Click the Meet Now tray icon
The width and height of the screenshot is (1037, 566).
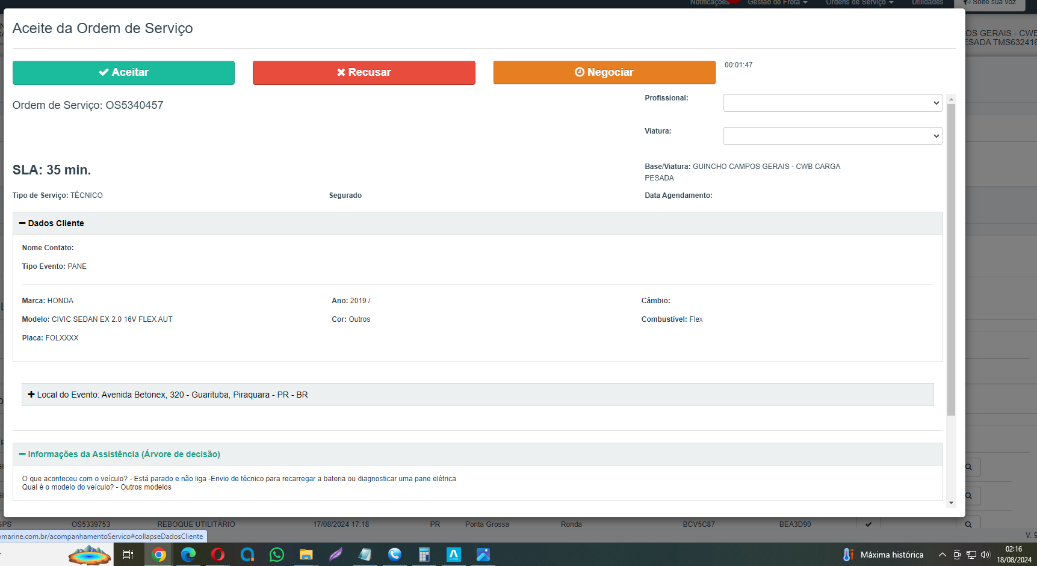tap(957, 555)
